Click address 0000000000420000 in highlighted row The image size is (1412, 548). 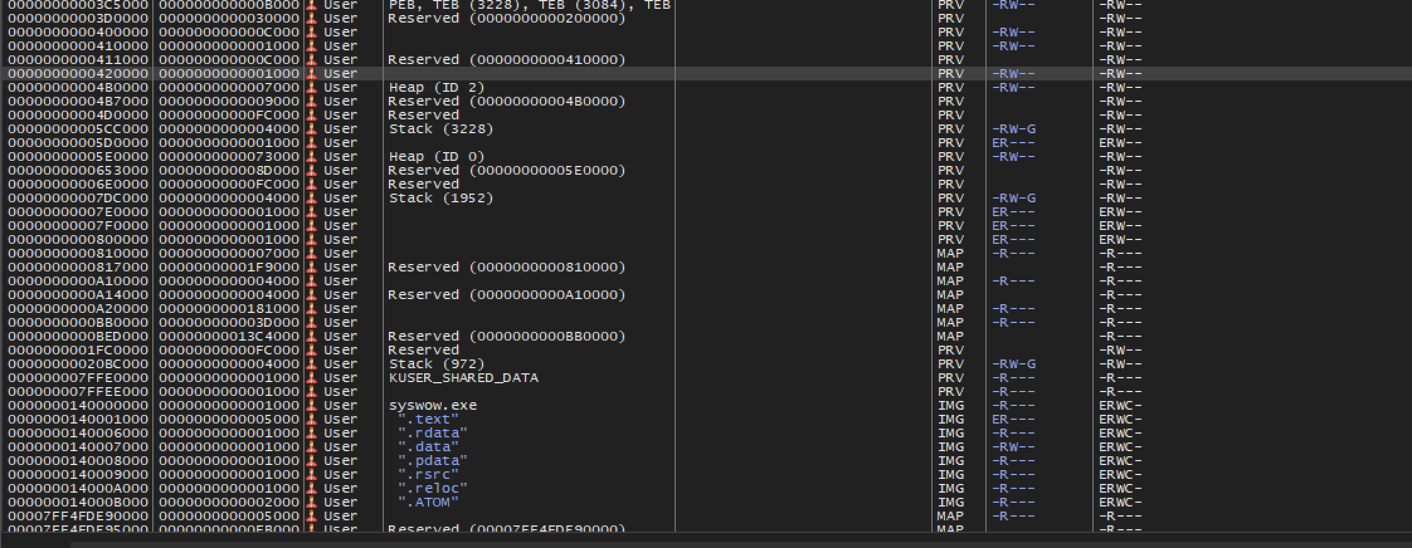tap(78, 74)
